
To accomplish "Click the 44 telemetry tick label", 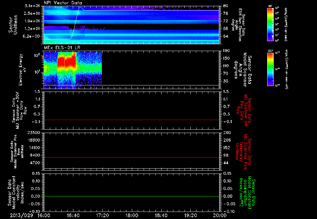I will coord(226,163).
